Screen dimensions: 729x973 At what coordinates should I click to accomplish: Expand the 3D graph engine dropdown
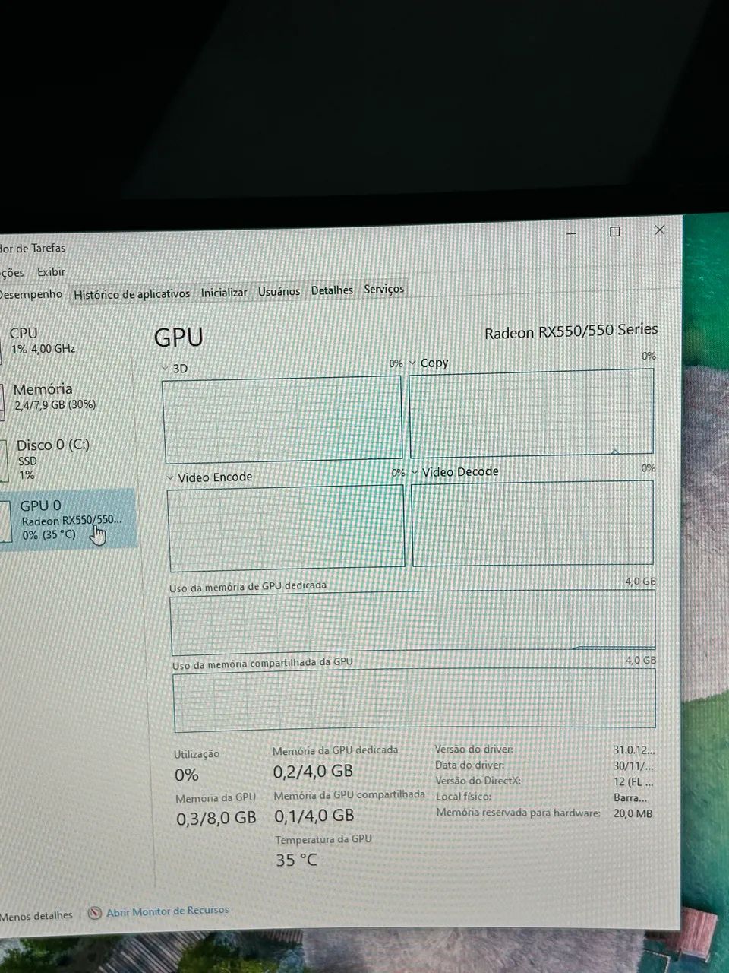pos(166,369)
